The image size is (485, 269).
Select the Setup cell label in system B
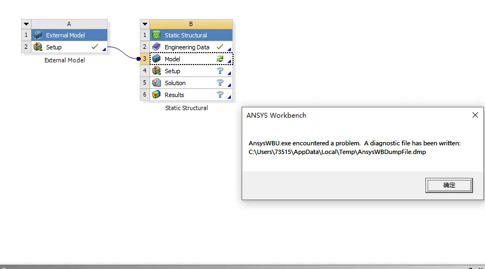tap(172, 71)
